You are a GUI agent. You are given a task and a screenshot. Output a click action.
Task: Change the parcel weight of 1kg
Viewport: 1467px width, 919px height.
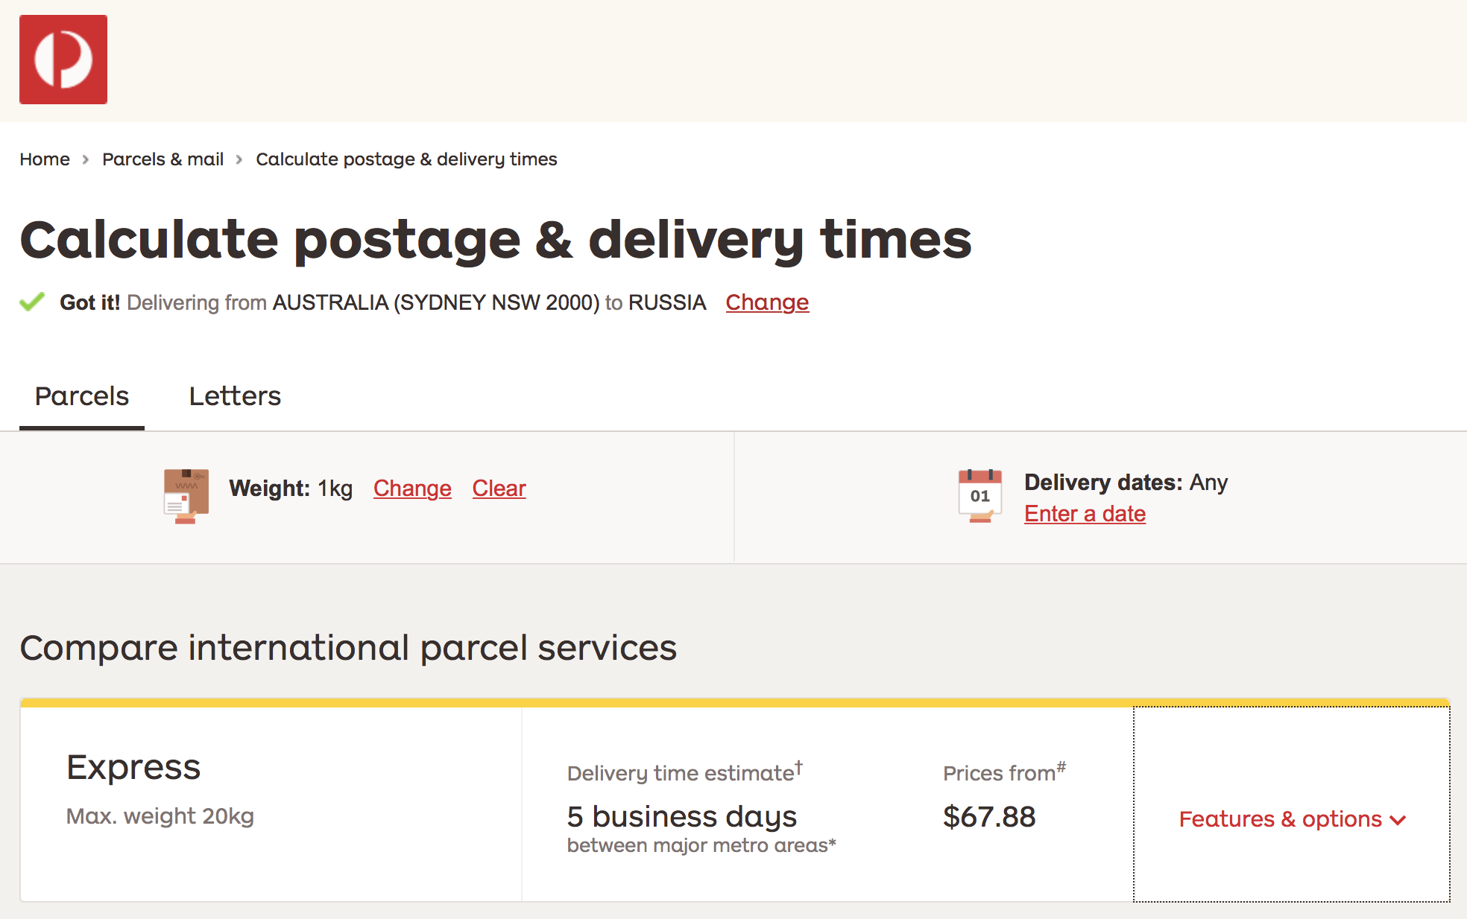point(412,489)
